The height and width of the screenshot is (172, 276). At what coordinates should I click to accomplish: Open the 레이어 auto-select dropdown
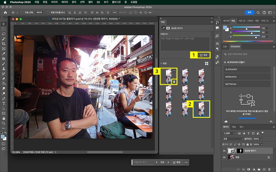tap(40, 12)
